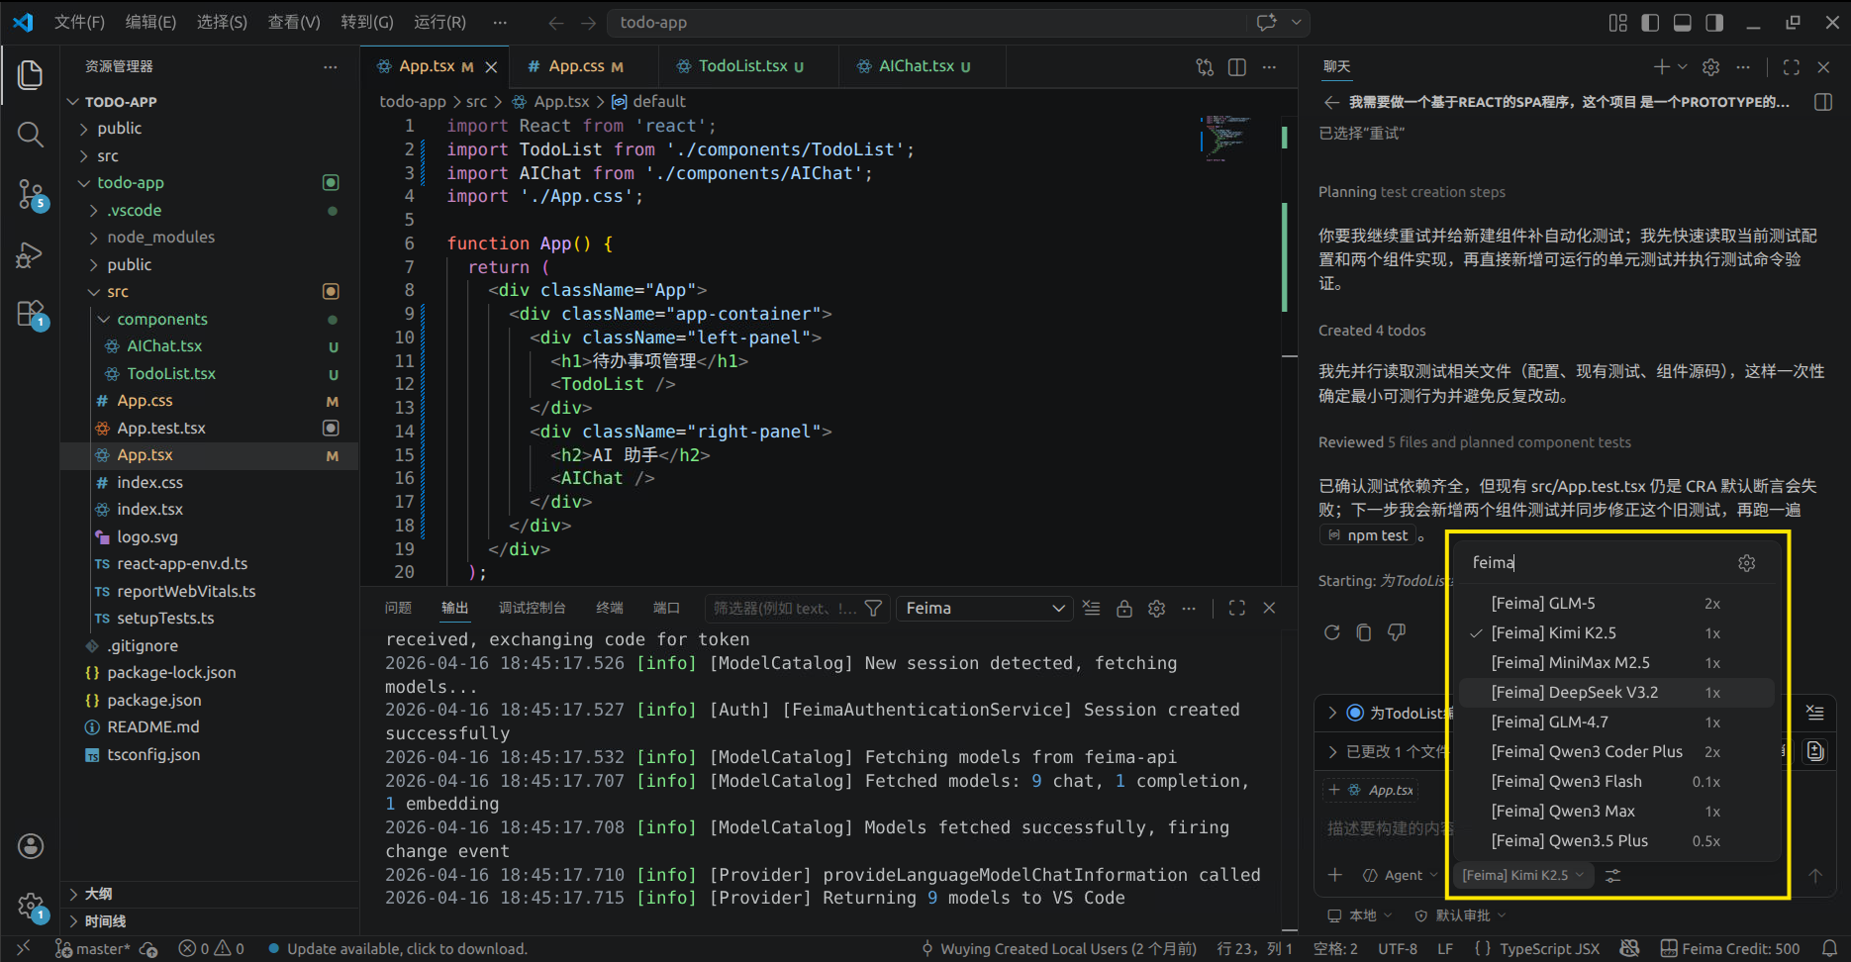Open the 查看(V) menu
Image resolution: width=1851 pixels, height=962 pixels.
(x=294, y=22)
